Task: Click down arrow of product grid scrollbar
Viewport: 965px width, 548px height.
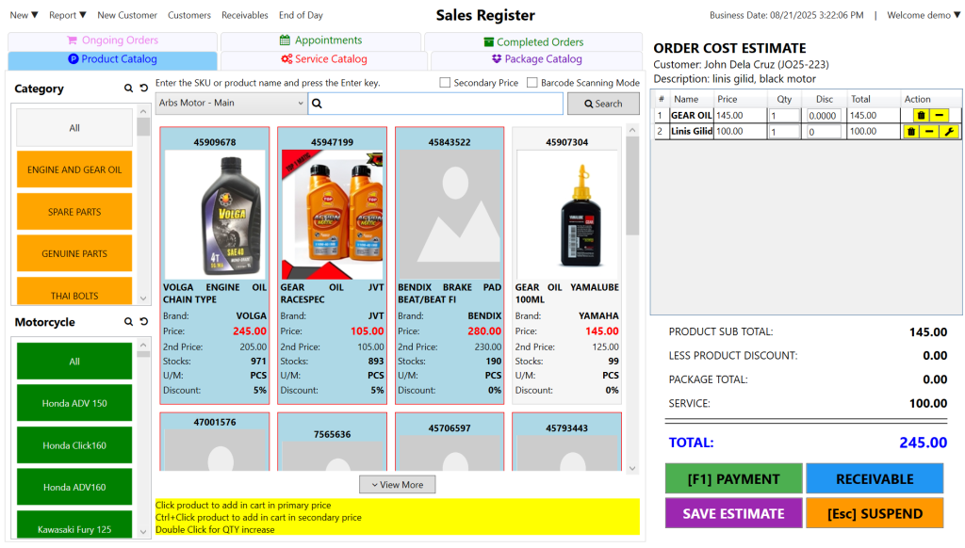Action: 632,468
